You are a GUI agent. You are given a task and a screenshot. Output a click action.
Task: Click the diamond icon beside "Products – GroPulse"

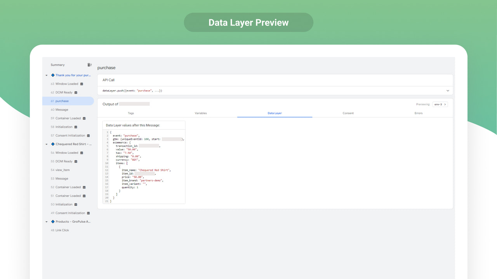(x=52, y=221)
